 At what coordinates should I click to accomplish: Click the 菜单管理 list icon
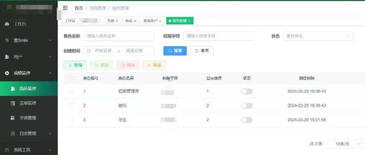[x=13, y=104]
